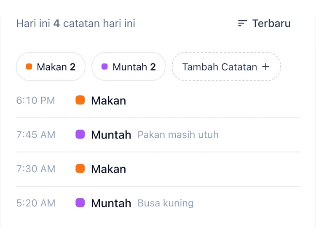The image size is (316, 243).
Task: Click the purple square icon at 7:45 AM
Action: click(x=80, y=134)
